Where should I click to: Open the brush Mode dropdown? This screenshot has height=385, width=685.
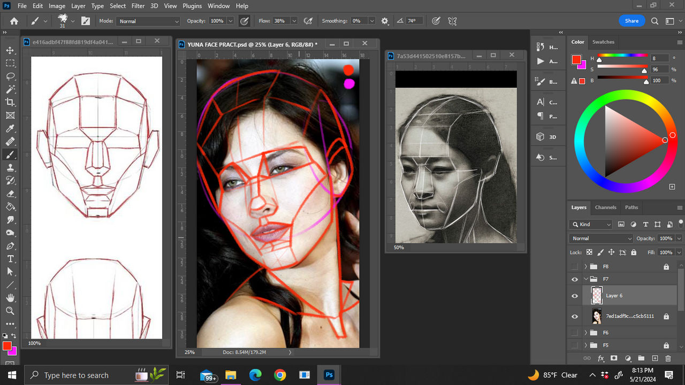(149, 21)
